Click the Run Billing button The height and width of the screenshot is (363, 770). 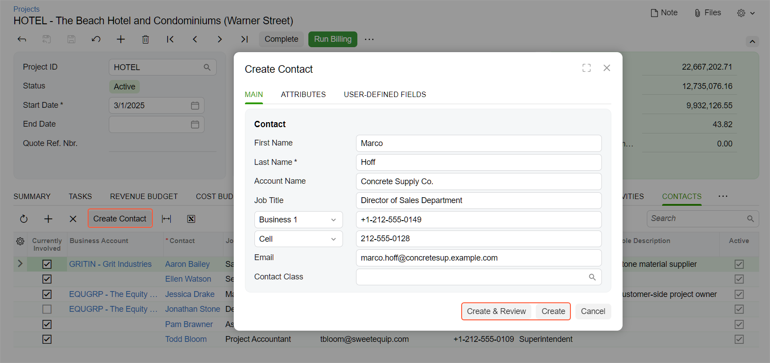click(333, 39)
